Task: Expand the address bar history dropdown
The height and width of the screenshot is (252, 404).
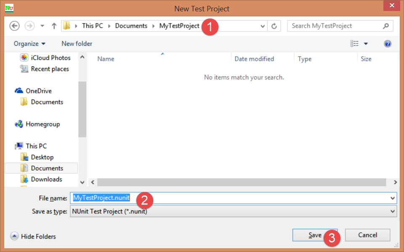Action: coord(263,26)
